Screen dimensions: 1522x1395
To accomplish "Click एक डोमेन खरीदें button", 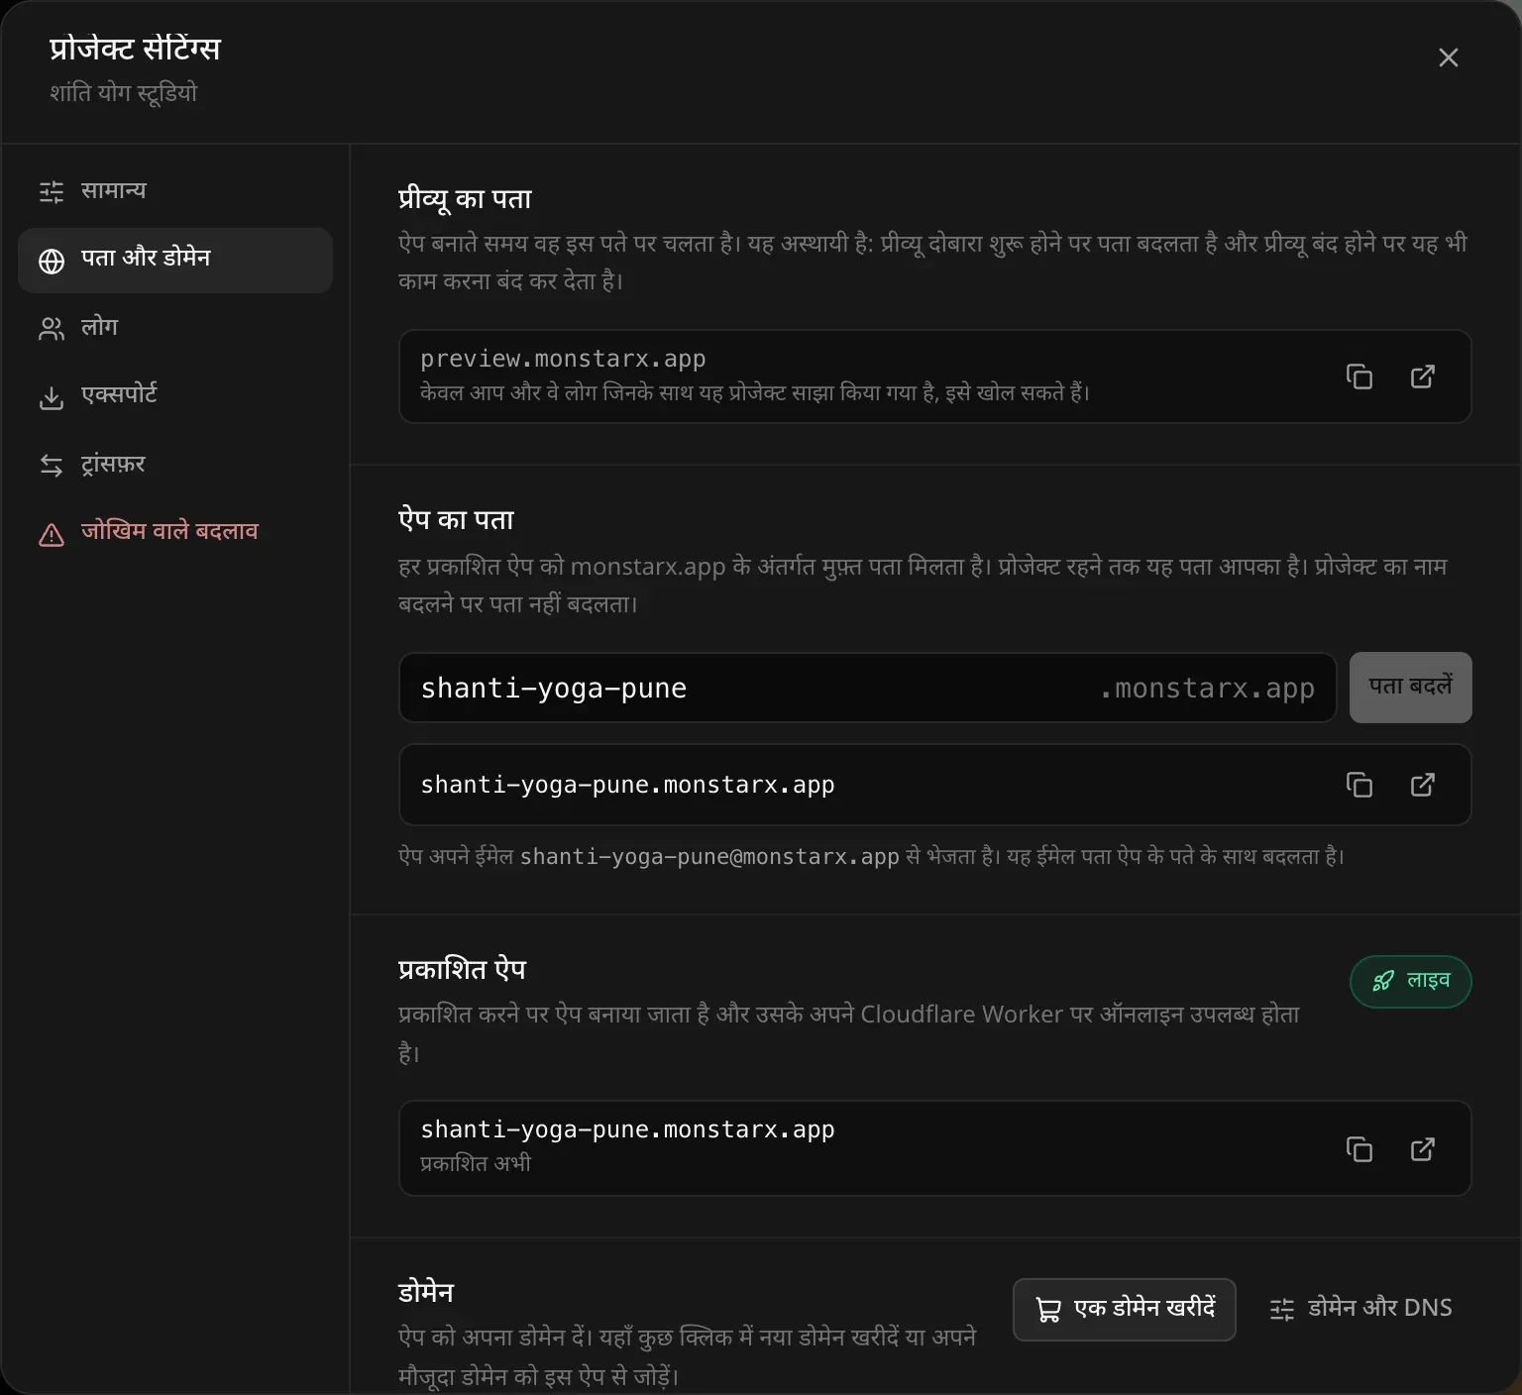I will coord(1125,1309).
